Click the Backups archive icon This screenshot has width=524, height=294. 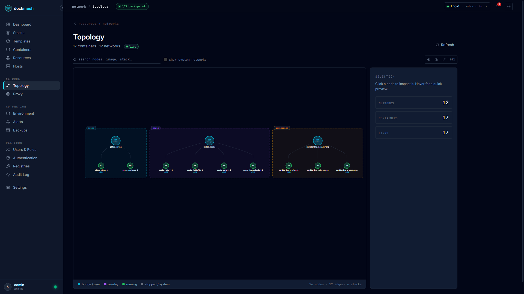click(x=8, y=130)
